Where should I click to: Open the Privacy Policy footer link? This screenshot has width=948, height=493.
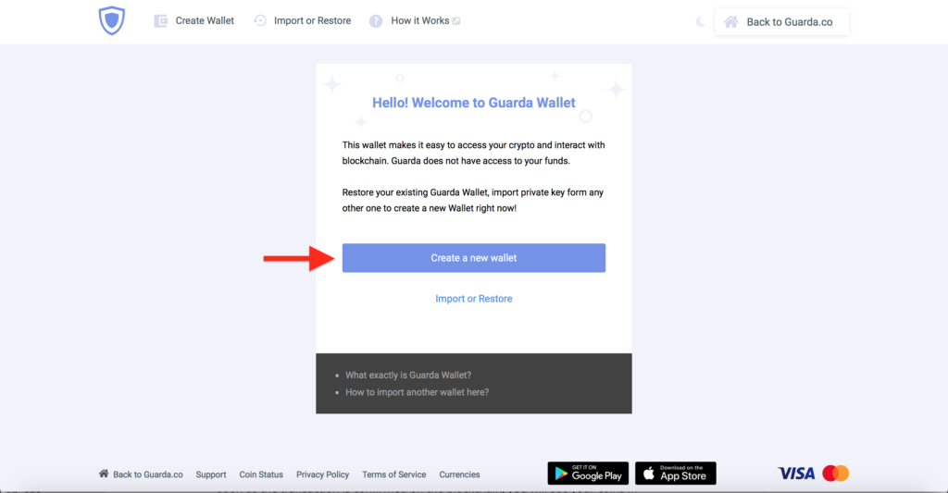tap(322, 475)
